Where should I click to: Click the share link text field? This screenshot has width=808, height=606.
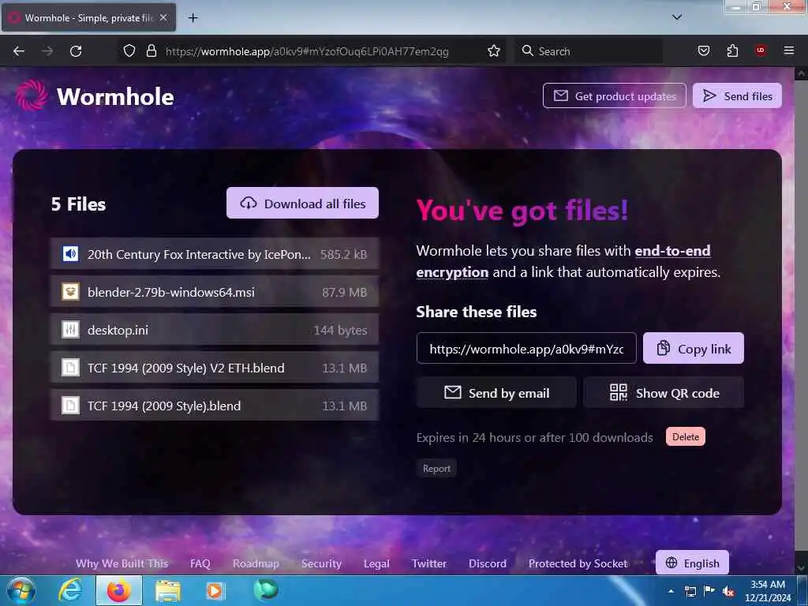(526, 348)
